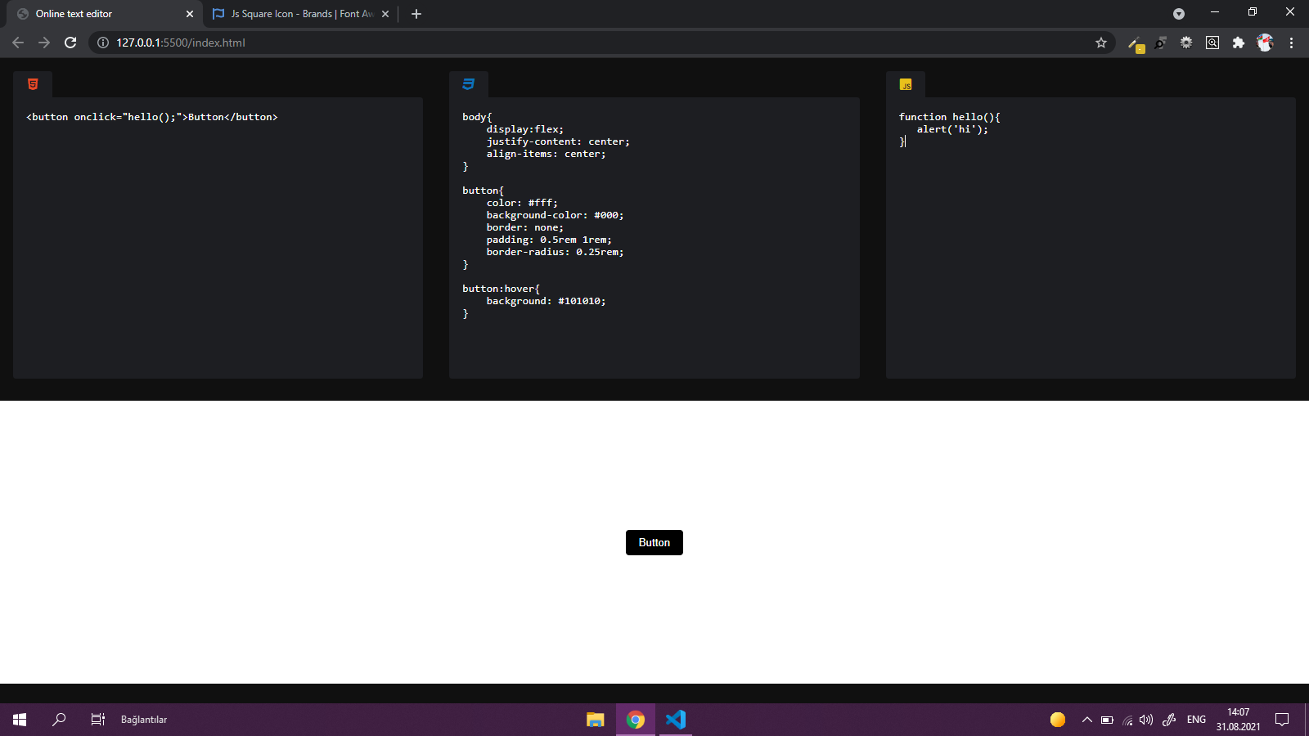Viewport: 1309px width, 736px height.
Task: Open a new browser tab
Action: coord(416,14)
